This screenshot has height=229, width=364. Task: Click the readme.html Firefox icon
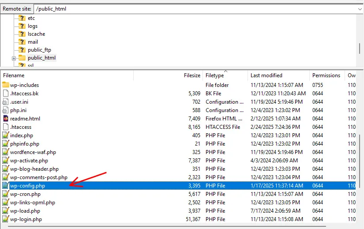tap(6, 118)
